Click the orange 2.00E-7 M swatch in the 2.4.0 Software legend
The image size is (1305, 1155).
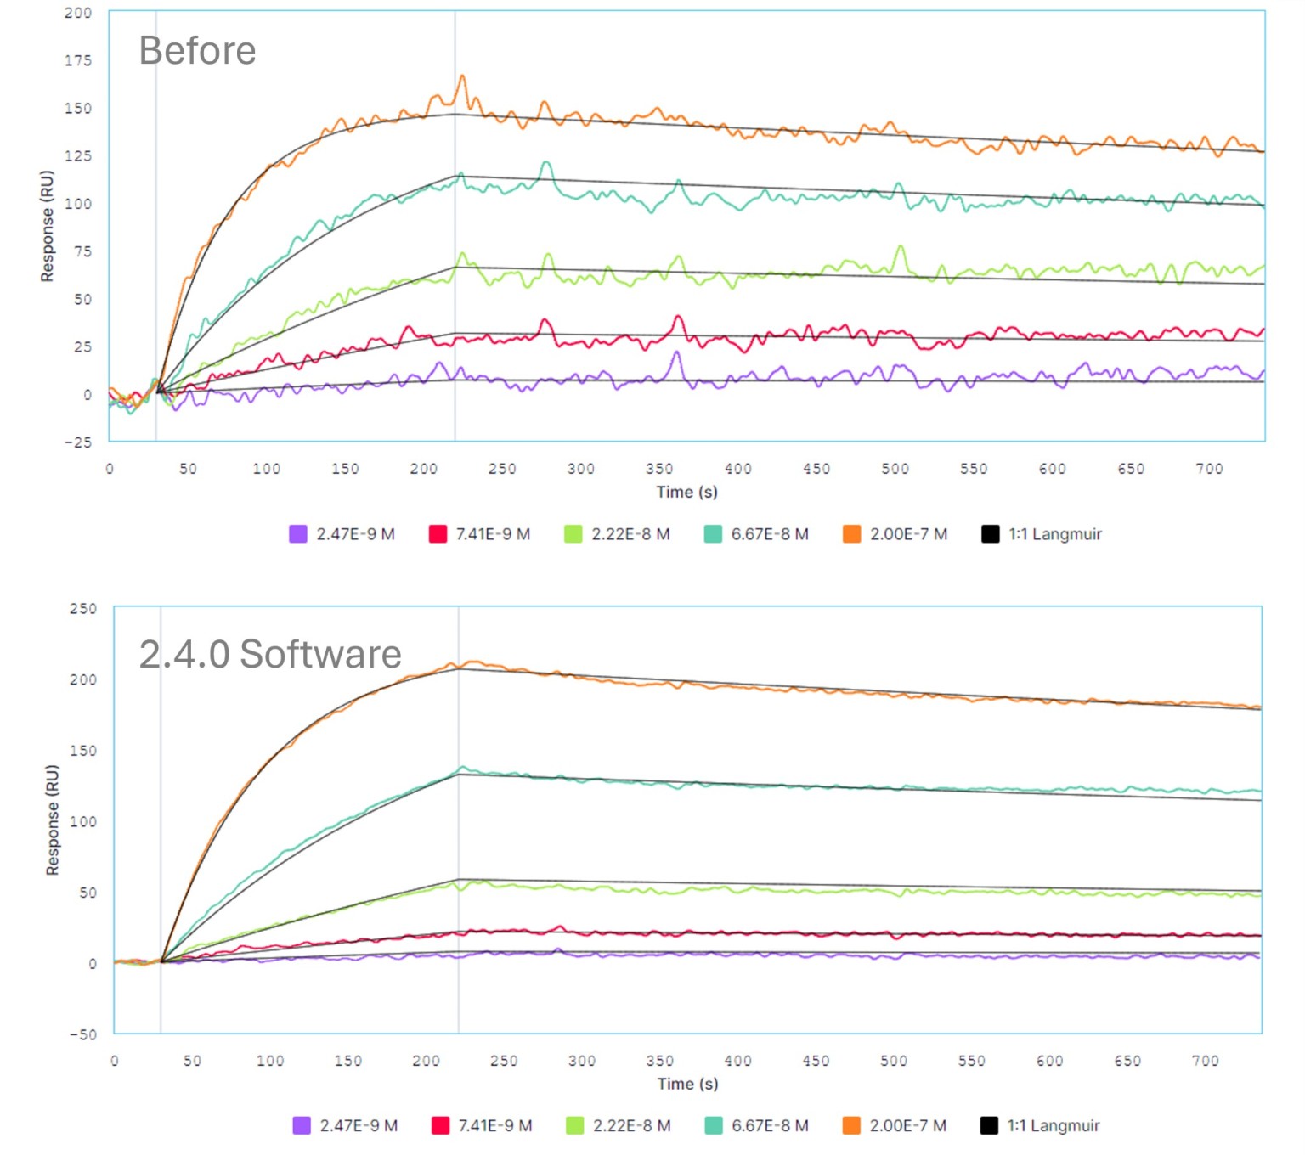click(x=851, y=1126)
